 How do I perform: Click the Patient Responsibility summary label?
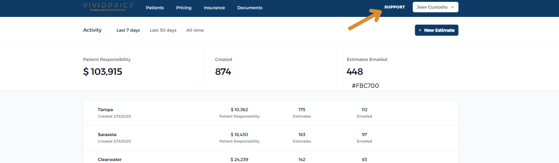(x=107, y=59)
